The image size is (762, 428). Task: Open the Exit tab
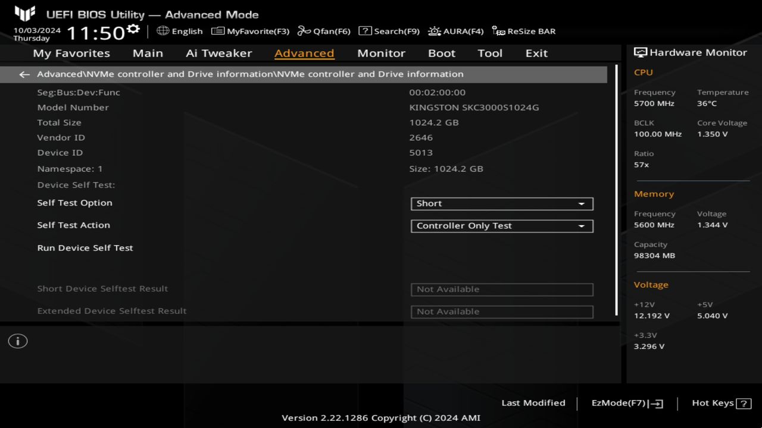coord(536,53)
